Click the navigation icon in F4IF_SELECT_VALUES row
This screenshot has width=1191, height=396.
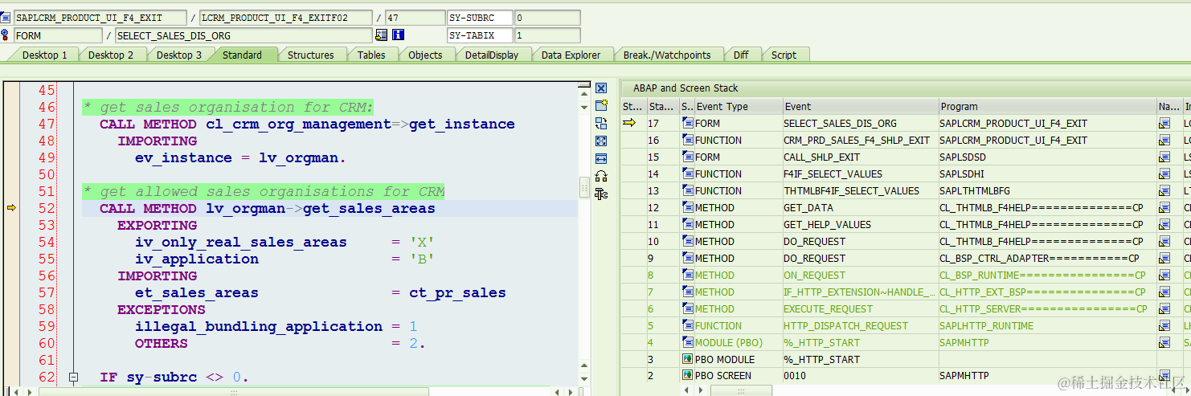click(1164, 174)
